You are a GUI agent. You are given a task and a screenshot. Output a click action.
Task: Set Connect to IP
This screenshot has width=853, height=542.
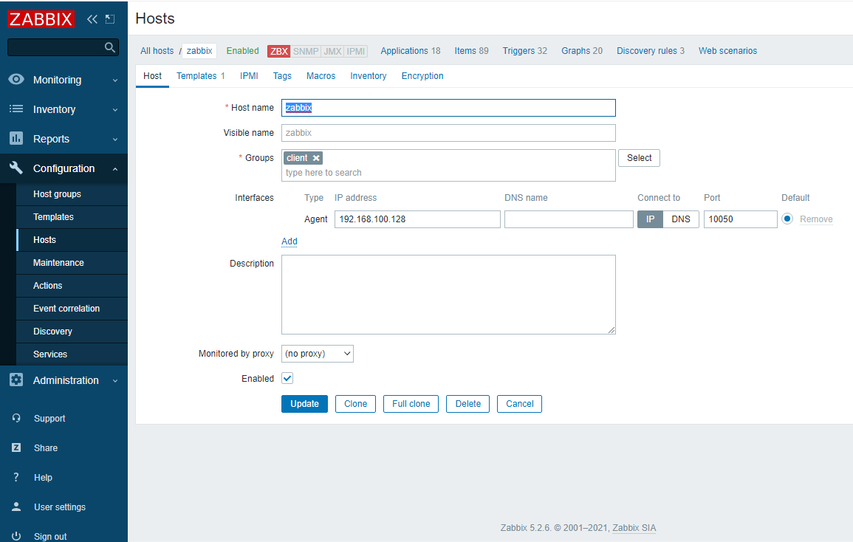(x=650, y=219)
